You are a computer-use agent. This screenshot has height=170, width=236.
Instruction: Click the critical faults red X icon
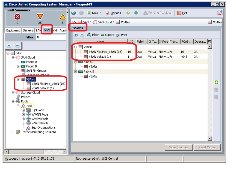(17, 17)
